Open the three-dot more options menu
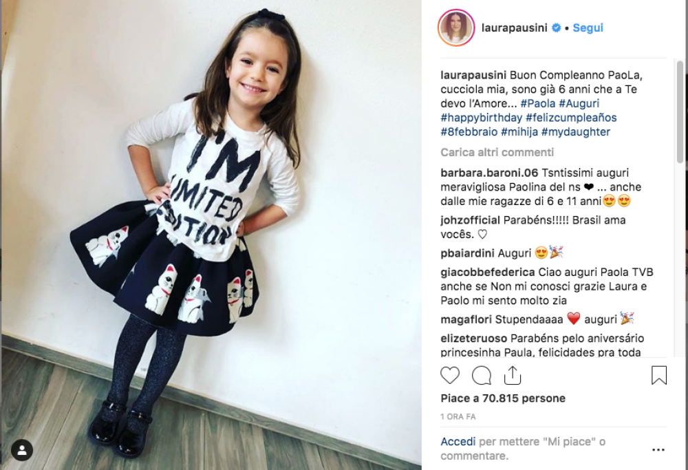 pos(658,450)
